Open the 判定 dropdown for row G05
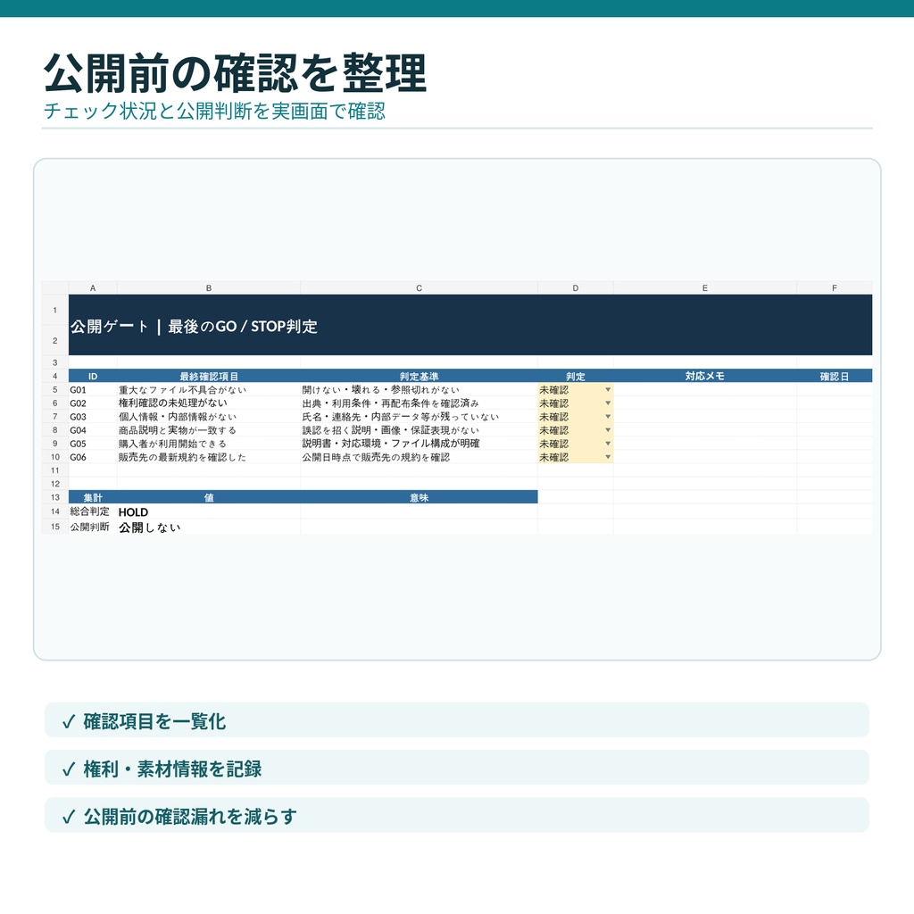This screenshot has width=914, height=914. click(607, 443)
